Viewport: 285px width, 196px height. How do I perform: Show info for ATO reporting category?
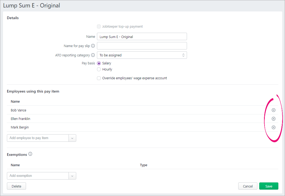click(x=93, y=55)
